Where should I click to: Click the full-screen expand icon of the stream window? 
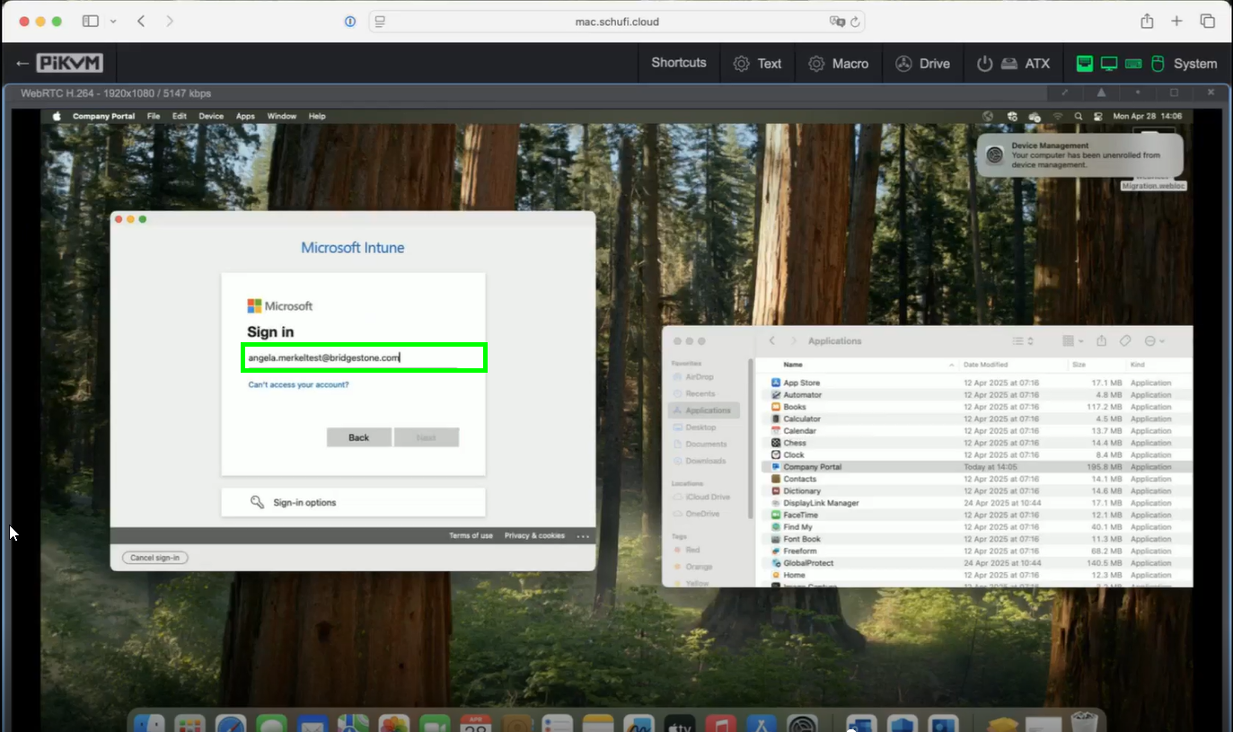[1065, 93]
